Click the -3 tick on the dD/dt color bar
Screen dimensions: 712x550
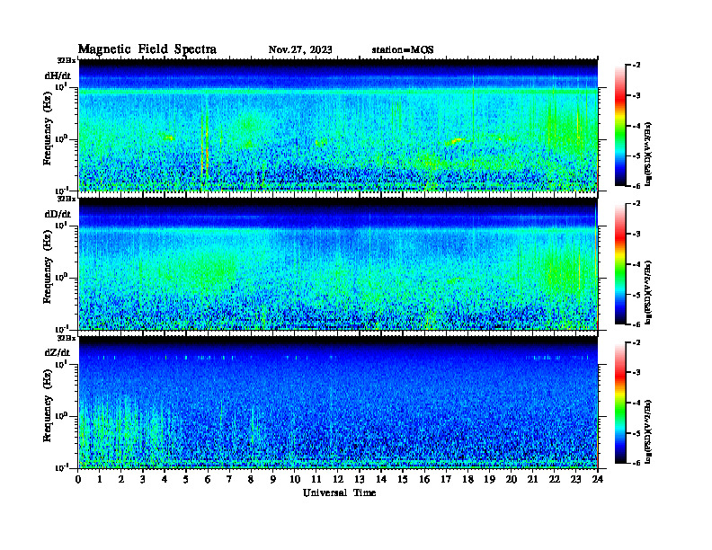[x=636, y=235]
